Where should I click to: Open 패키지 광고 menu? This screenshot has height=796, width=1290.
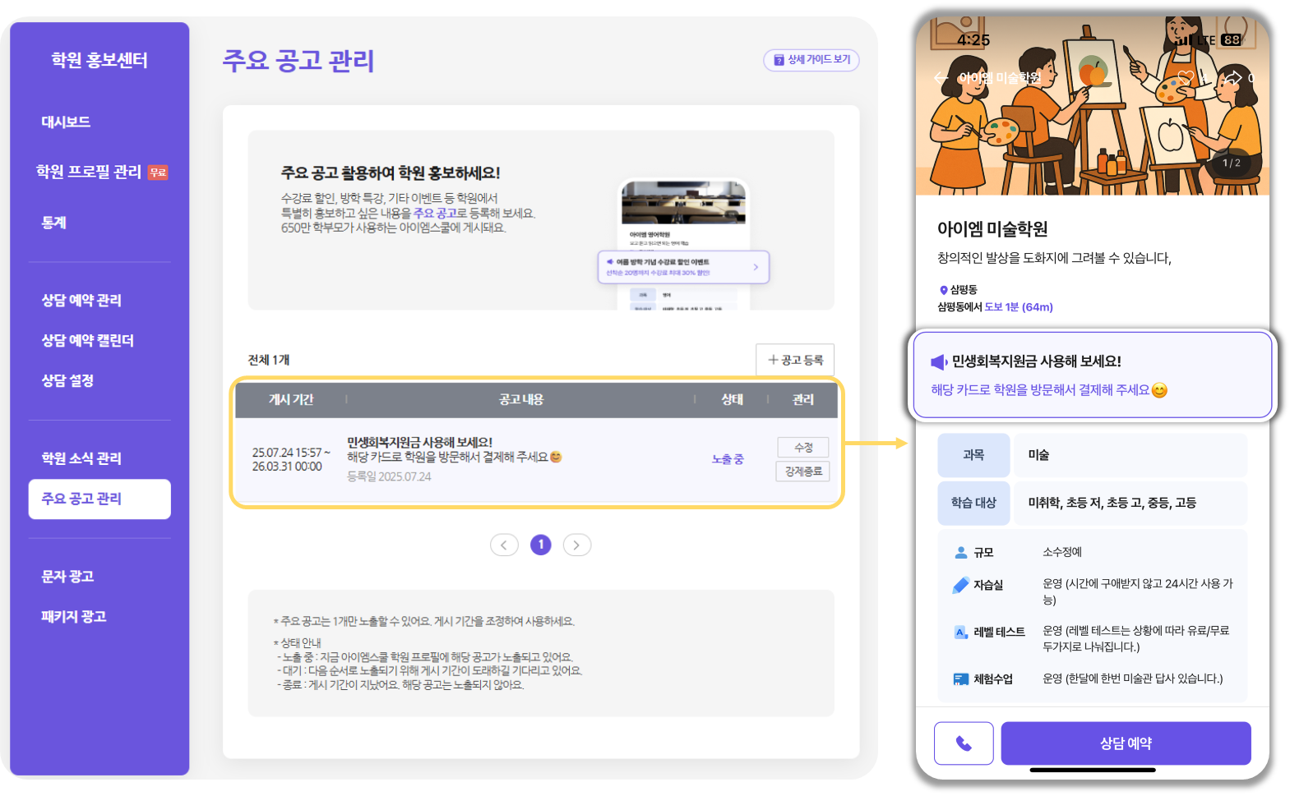(x=74, y=616)
